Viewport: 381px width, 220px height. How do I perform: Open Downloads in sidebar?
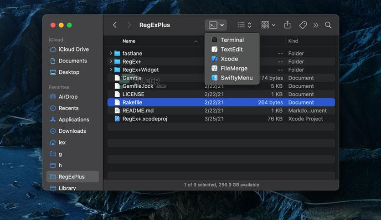[x=72, y=131]
